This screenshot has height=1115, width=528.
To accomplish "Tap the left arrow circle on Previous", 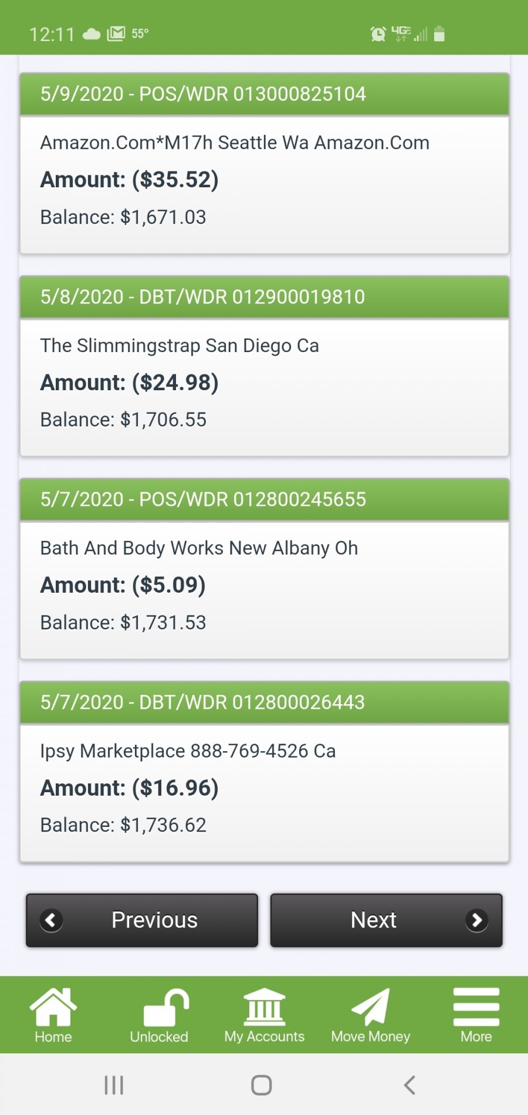I will [x=51, y=920].
